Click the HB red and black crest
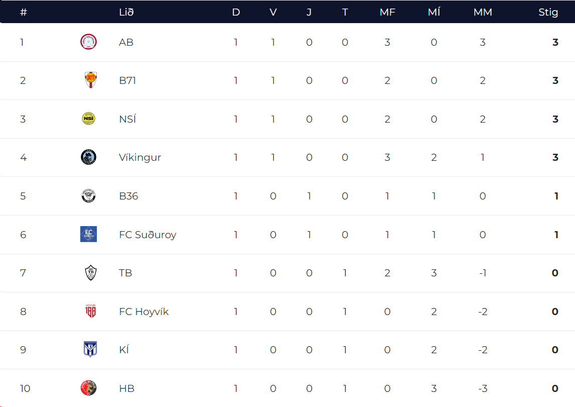 click(x=88, y=388)
